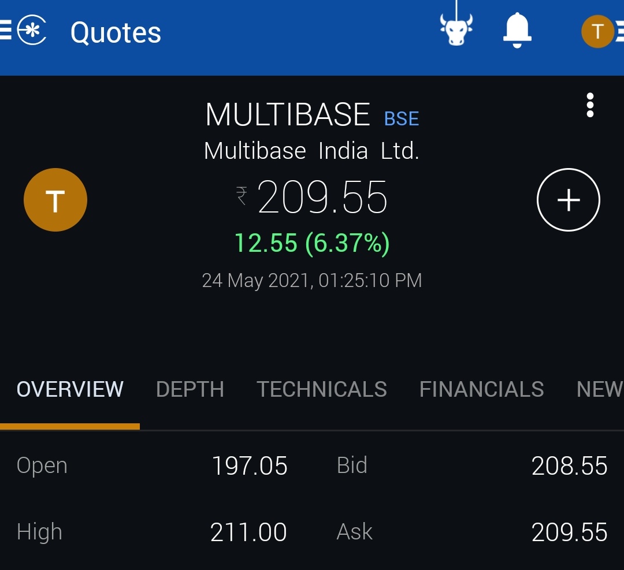The height and width of the screenshot is (570, 624).
Task: Tap the MULTIBASE stock symbol
Action: pos(288,114)
